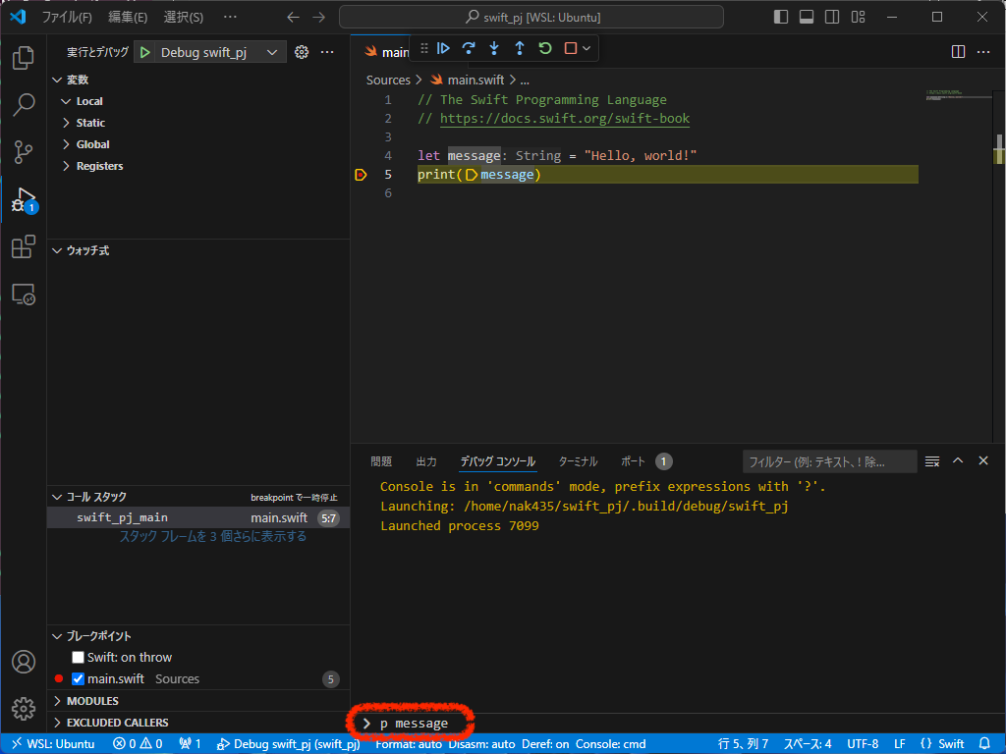Toggle the breakpoint on line 5 gutter

pyautogui.click(x=361, y=175)
